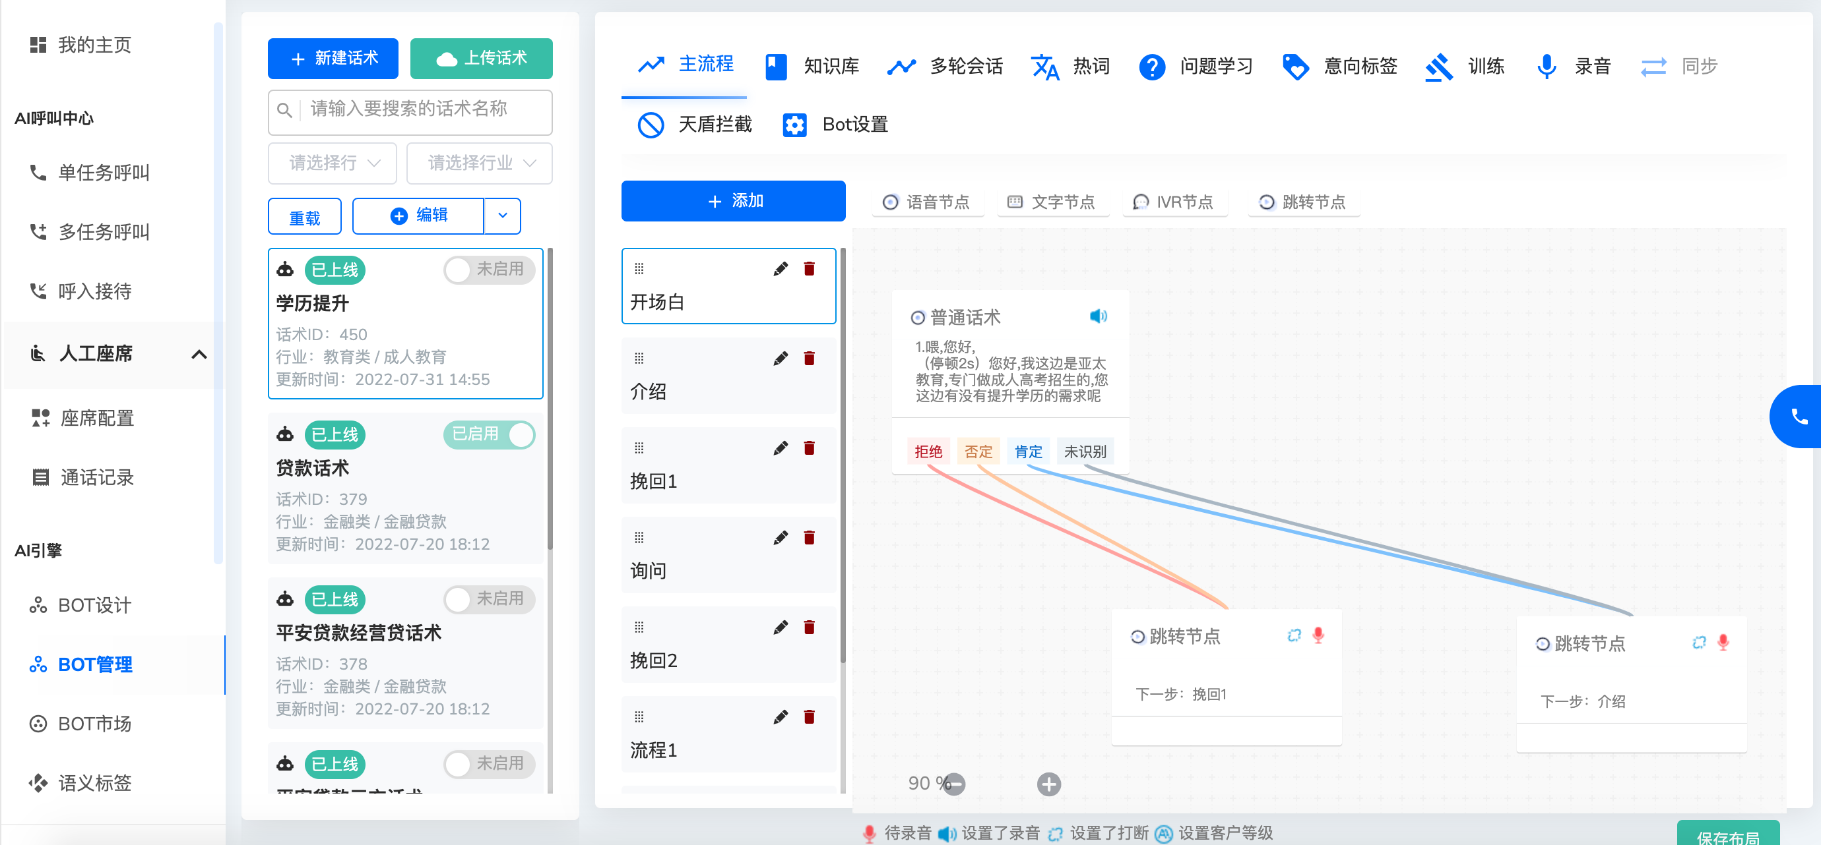Screen dimensions: 1821x845
Task: Click the drag handle icon on 介绍
Action: pos(639,358)
